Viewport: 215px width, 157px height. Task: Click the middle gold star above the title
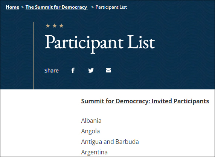55,26
